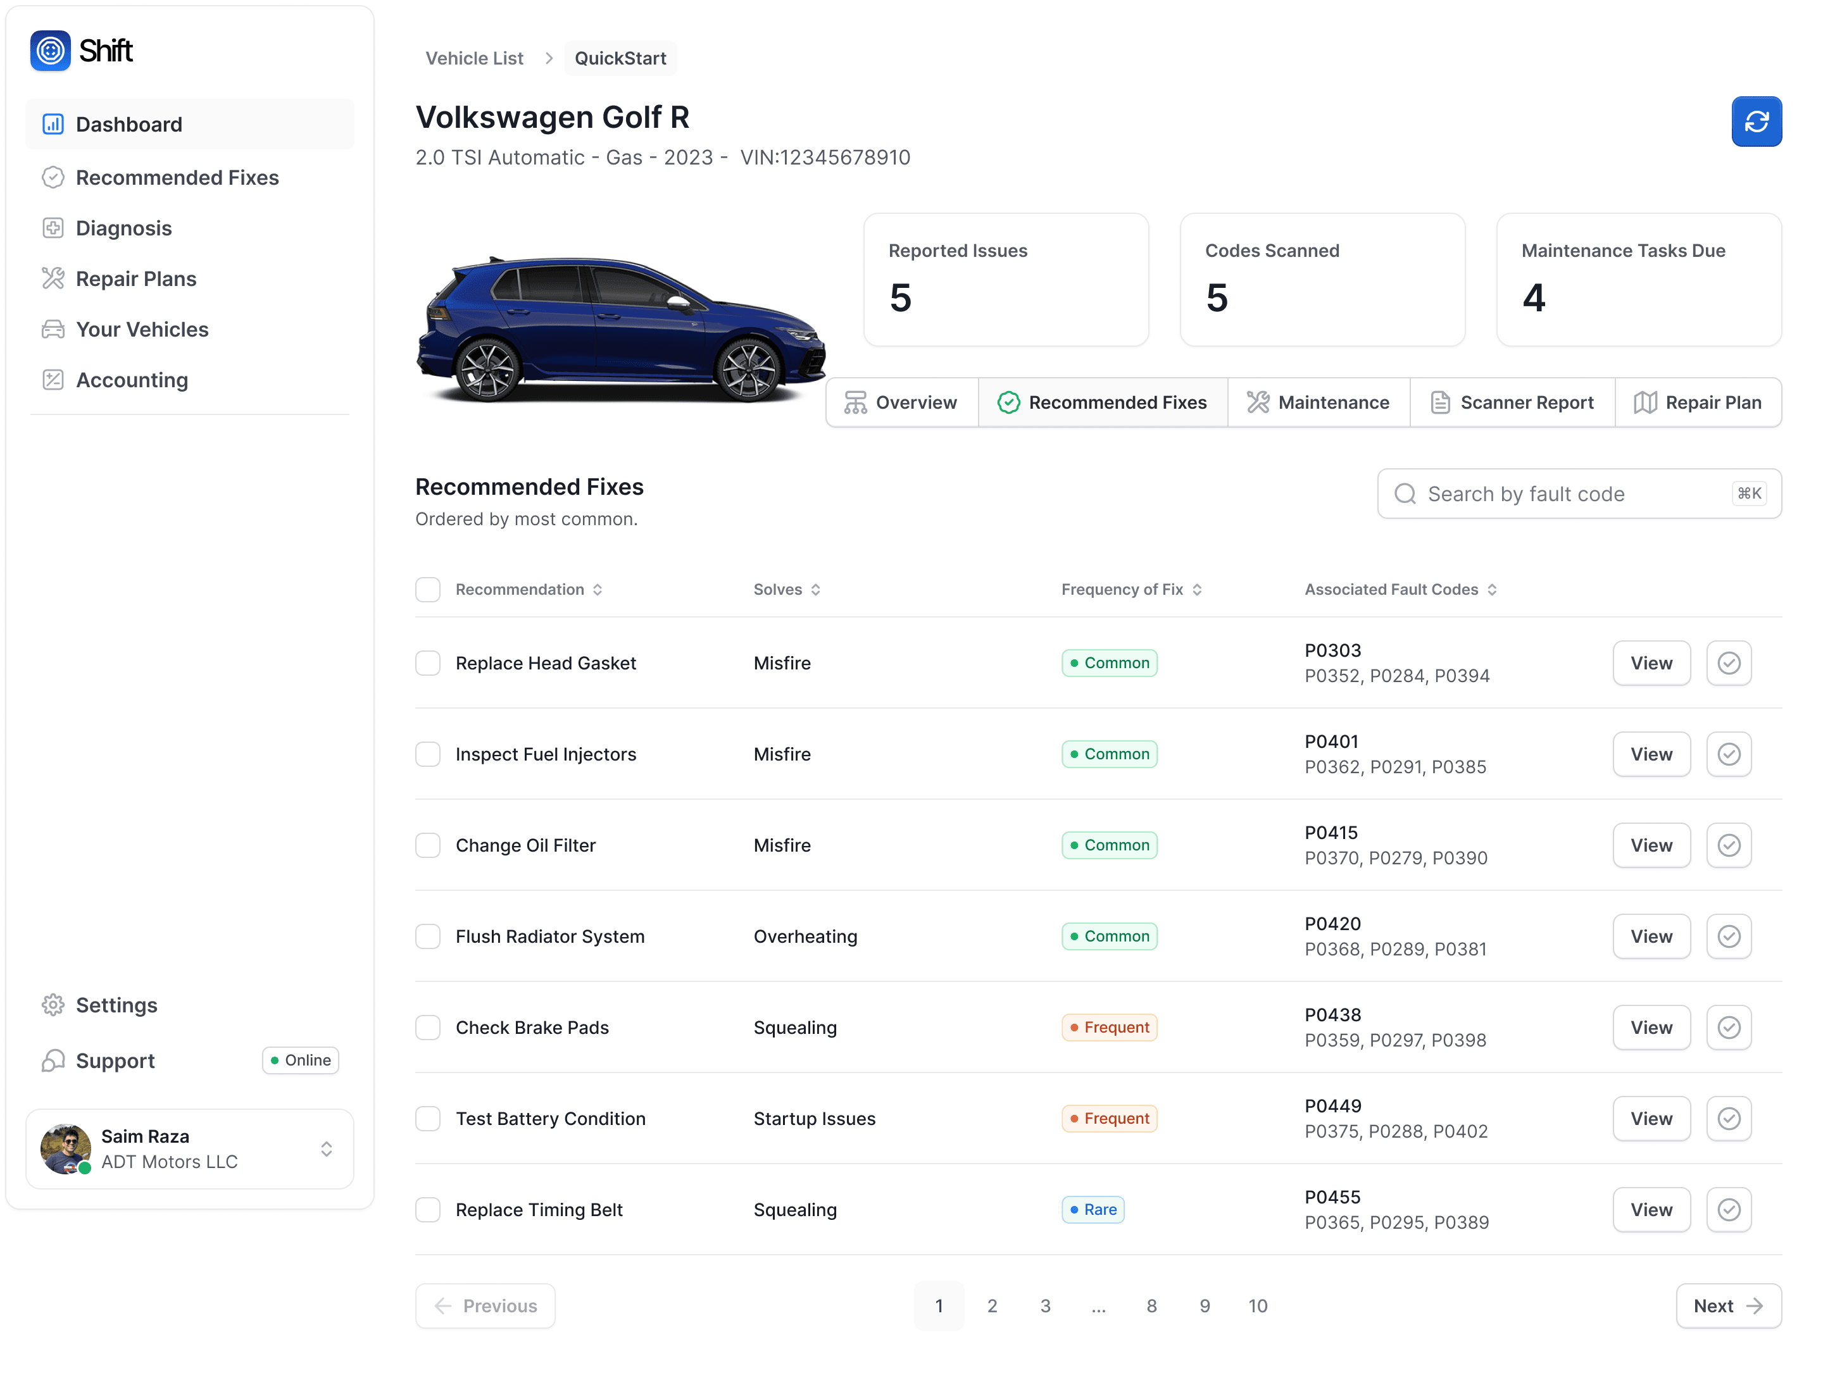Tick checkbox for Inspect Fuel Injectors
The width and height of the screenshot is (1823, 1392).
pos(428,754)
